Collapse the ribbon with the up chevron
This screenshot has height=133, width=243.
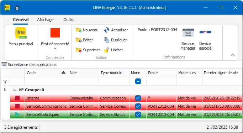(233, 55)
